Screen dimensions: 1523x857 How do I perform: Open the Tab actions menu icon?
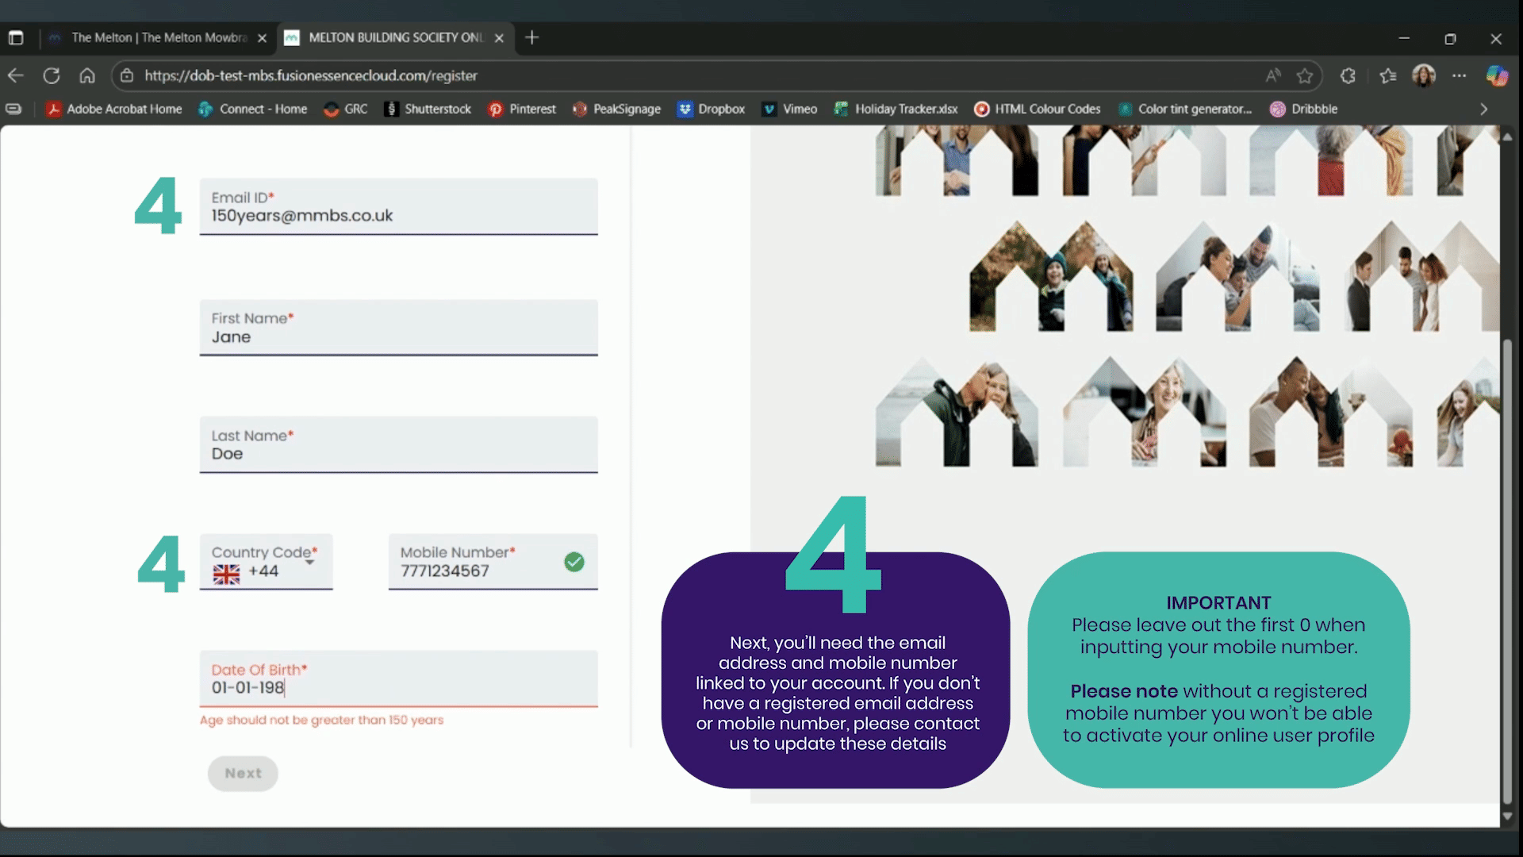(16, 37)
